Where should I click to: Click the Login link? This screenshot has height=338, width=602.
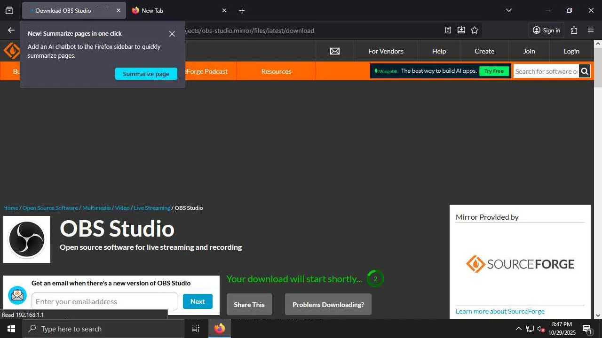click(571, 51)
